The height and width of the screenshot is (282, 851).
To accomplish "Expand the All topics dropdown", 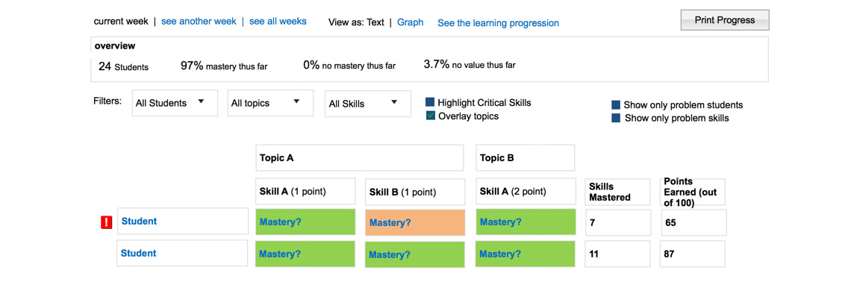I will (270, 103).
